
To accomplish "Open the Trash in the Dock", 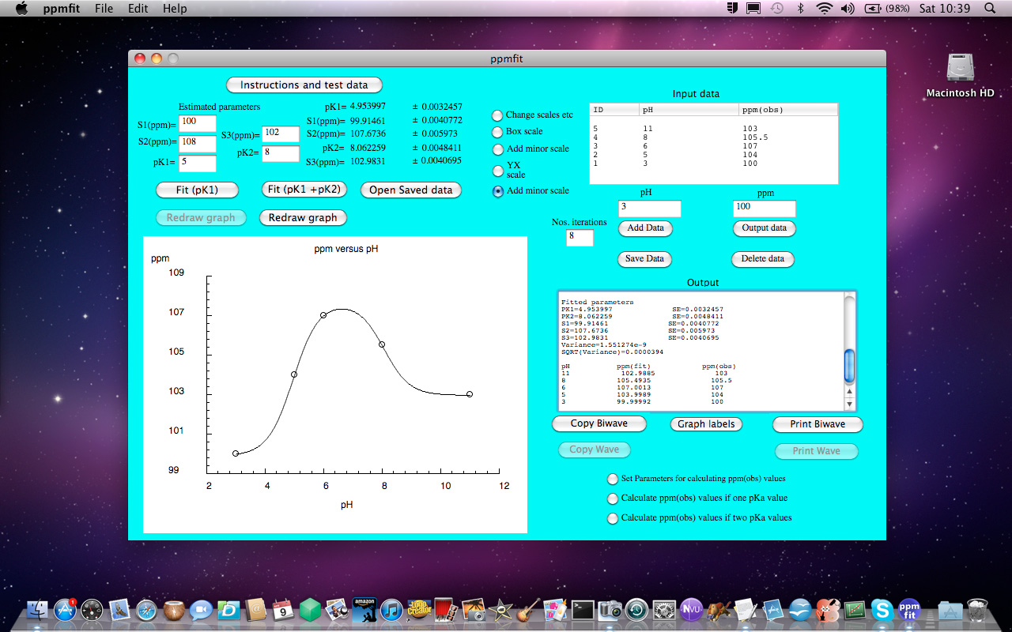I will (976, 610).
